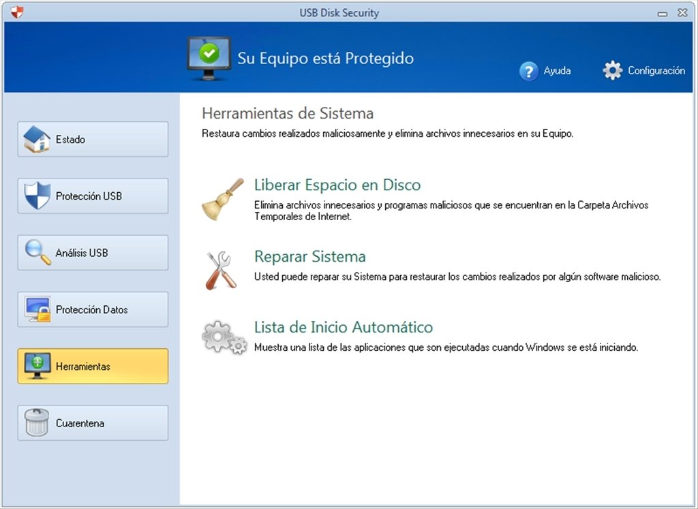Click the locked monitor icon beside Protección Datos
This screenshot has height=509, width=698.
(x=38, y=309)
